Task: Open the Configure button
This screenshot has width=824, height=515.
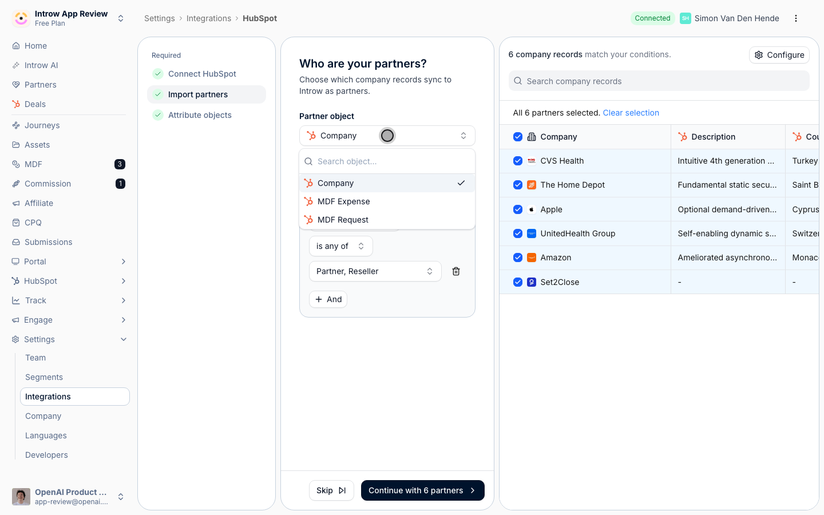Action: (x=779, y=55)
